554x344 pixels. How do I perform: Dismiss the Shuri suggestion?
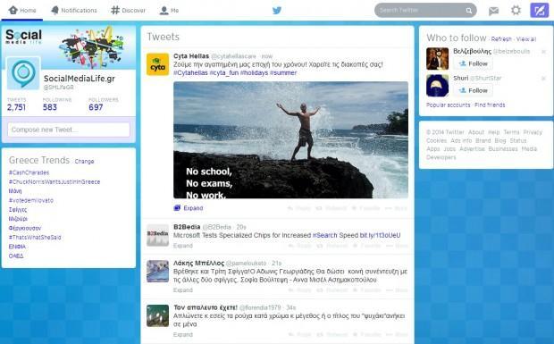pyautogui.click(x=544, y=79)
